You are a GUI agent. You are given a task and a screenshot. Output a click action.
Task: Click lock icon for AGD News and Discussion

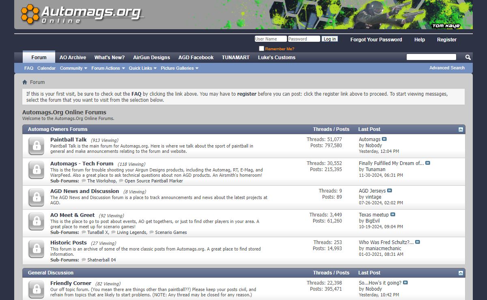37,197
